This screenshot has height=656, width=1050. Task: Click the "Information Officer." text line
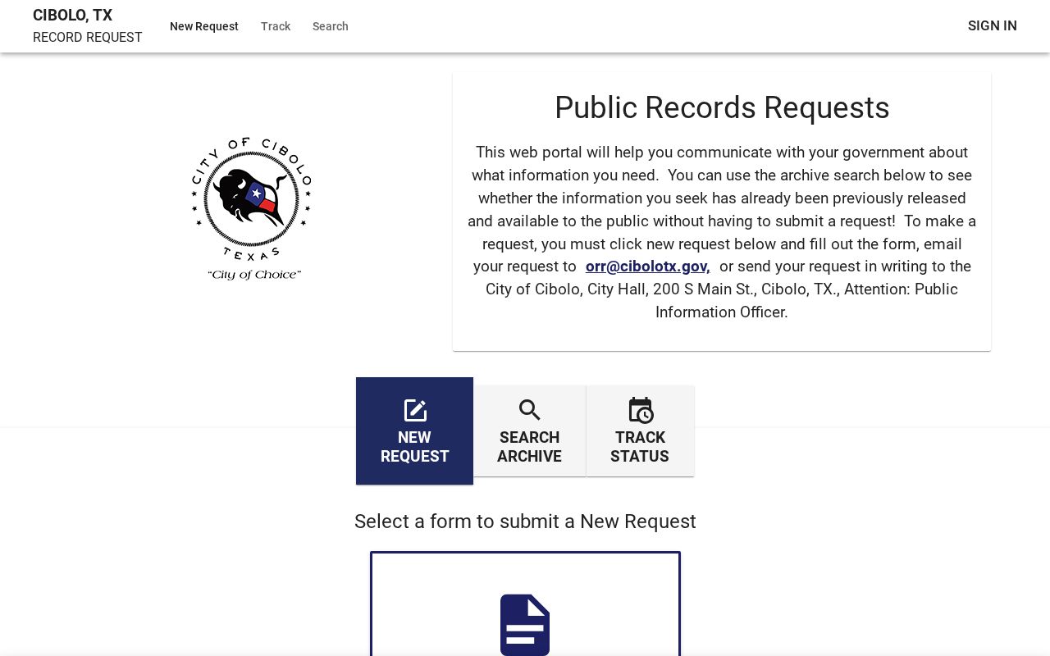[722, 312]
